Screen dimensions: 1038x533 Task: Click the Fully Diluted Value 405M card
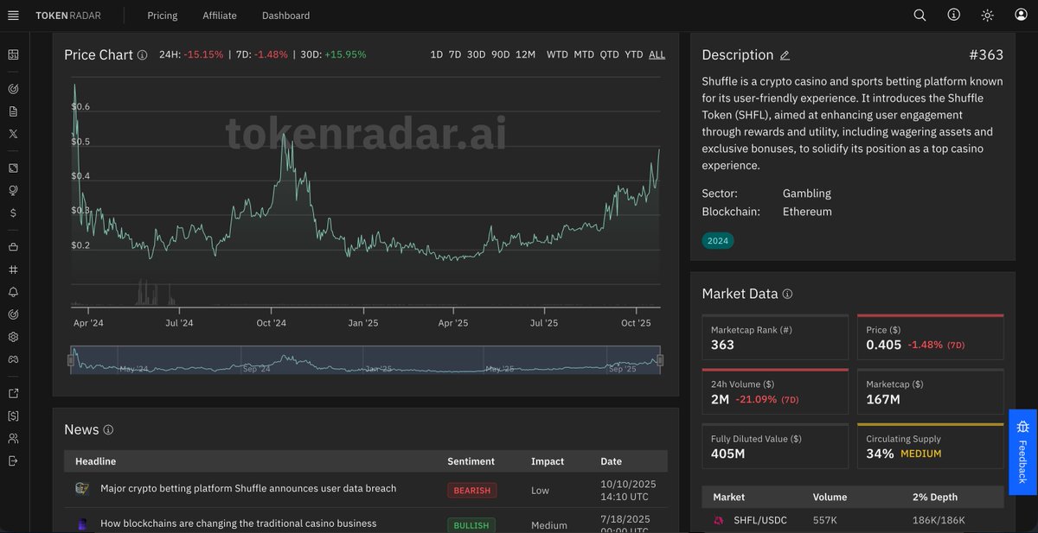775,446
